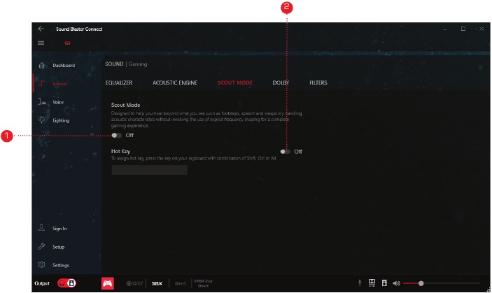492x293 pixels.
Task: Click the Setup label
Action: [58, 247]
